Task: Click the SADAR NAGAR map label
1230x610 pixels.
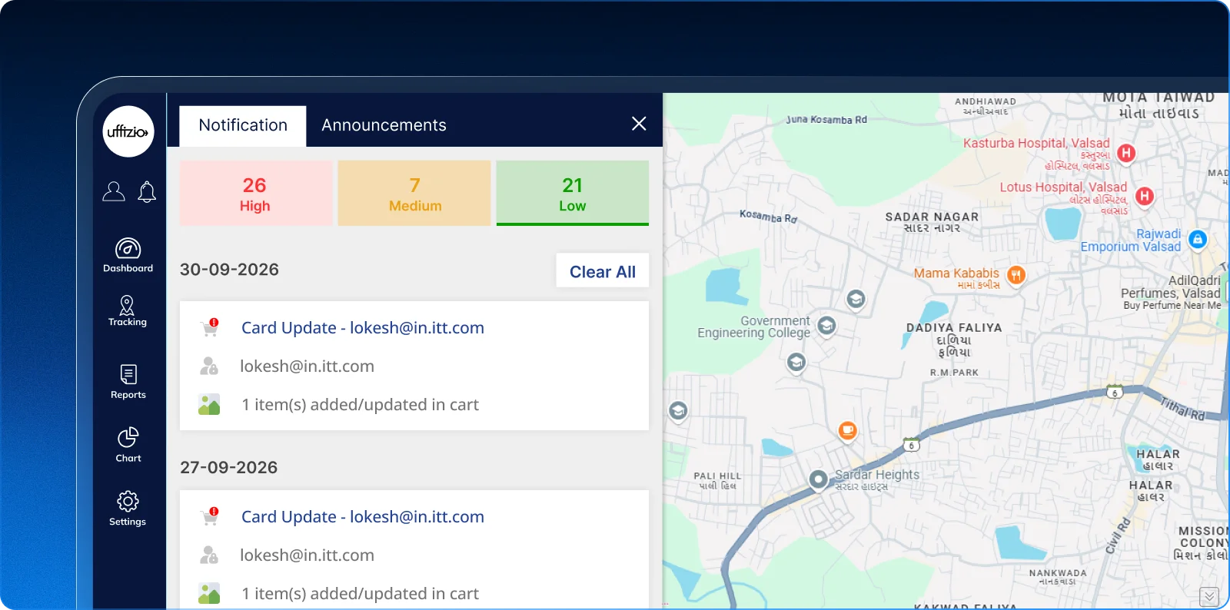Action: pos(932,222)
